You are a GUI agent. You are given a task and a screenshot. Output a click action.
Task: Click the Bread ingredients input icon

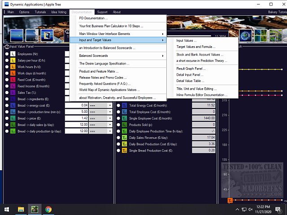pos(13,99)
